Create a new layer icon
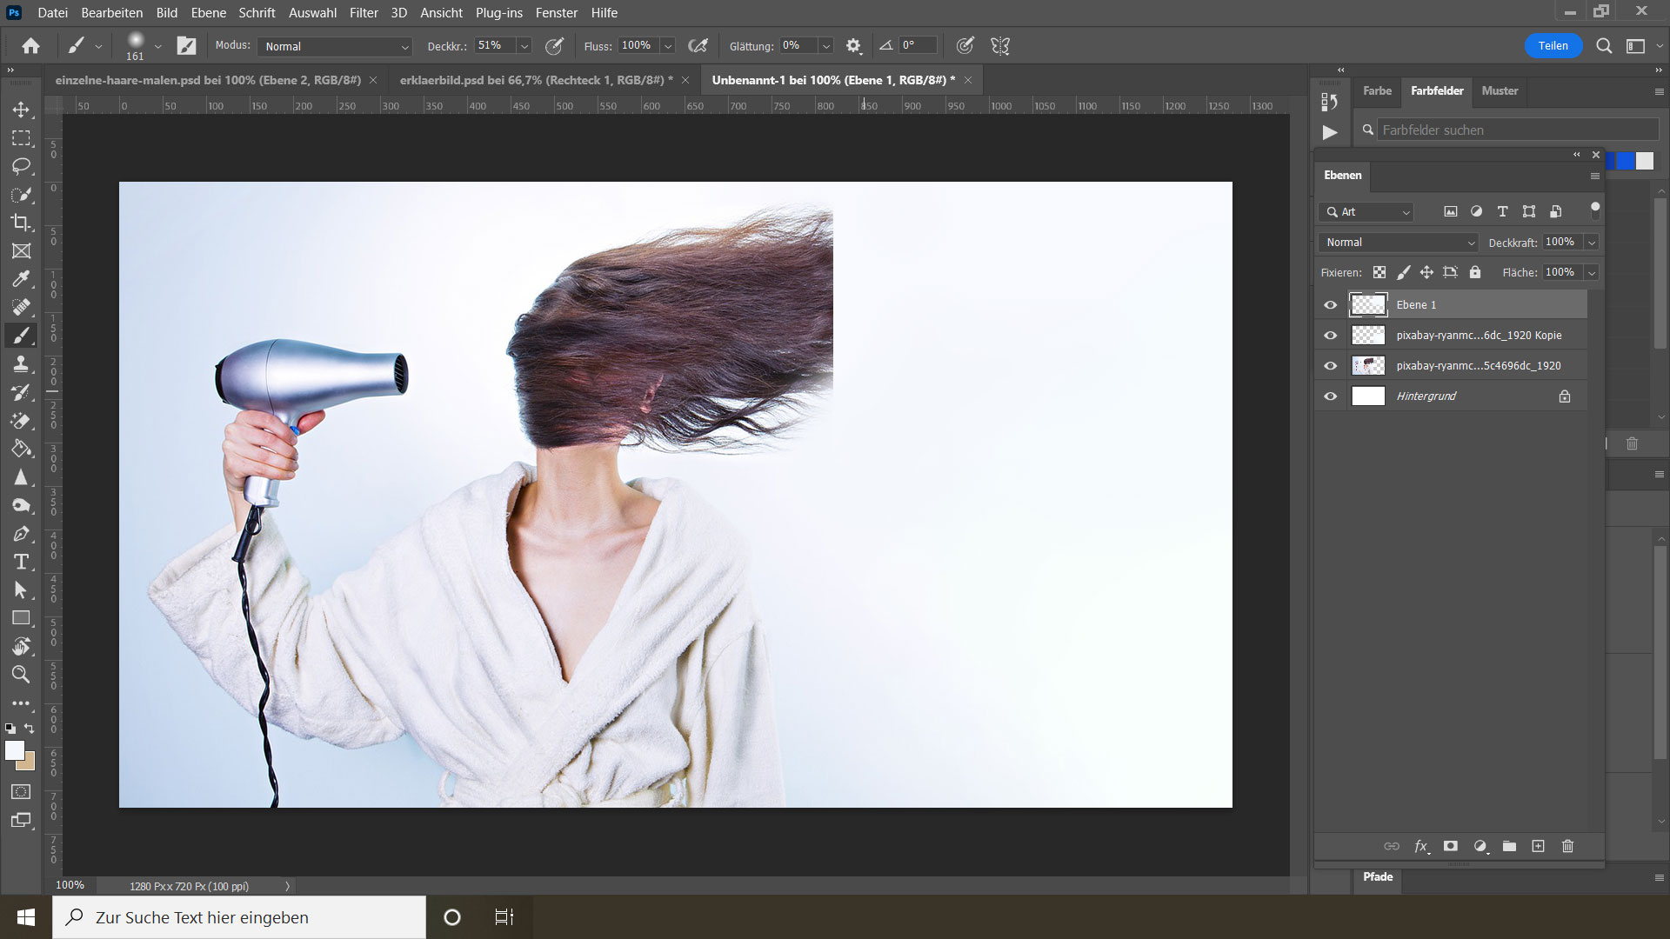This screenshot has width=1670, height=939. (1538, 846)
